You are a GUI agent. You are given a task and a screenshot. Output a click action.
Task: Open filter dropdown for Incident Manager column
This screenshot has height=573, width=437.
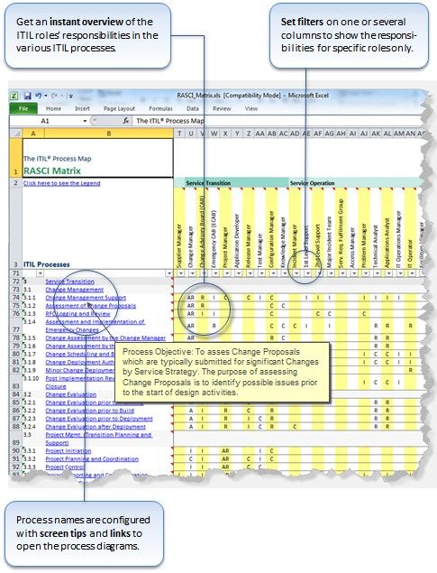pos(296,273)
